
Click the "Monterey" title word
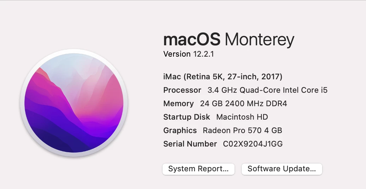pos(260,40)
